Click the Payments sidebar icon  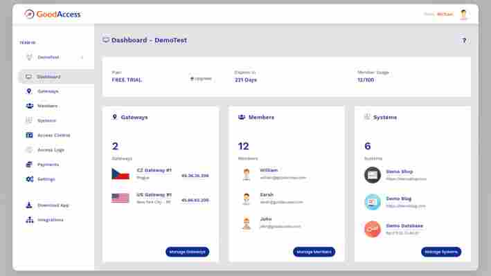(x=29, y=165)
